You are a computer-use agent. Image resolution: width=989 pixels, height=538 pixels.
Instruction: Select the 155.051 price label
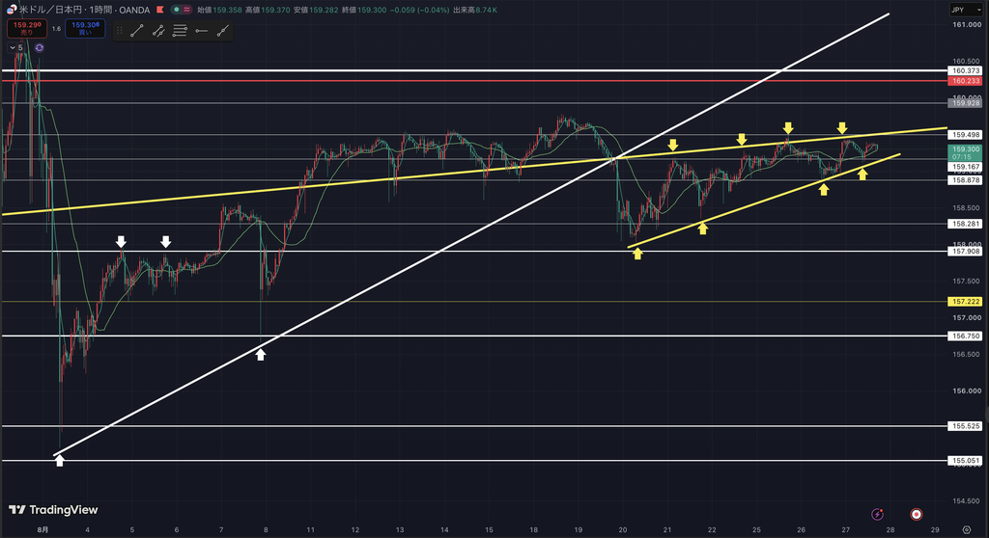point(965,461)
